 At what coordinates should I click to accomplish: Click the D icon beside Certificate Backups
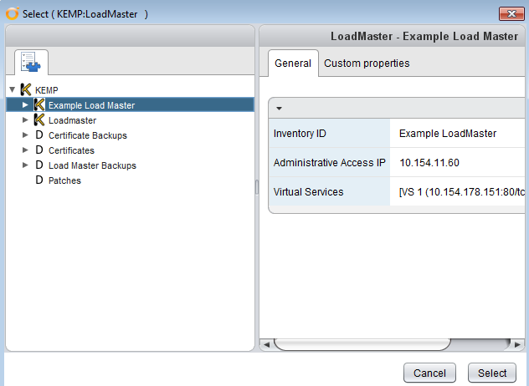coord(39,135)
